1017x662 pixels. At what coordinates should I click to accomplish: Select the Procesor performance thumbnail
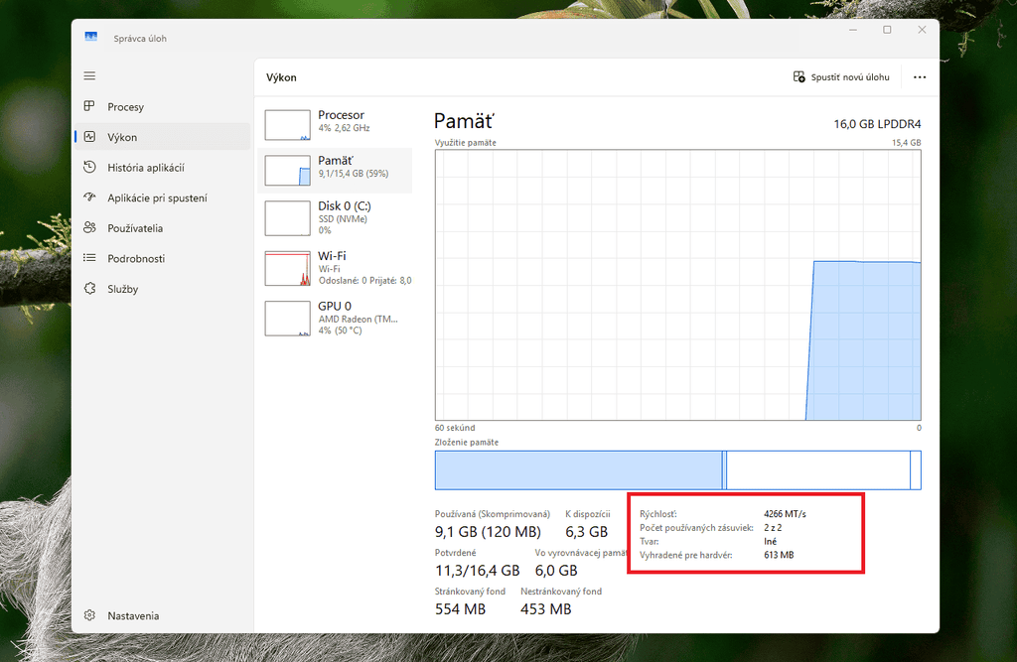click(287, 124)
